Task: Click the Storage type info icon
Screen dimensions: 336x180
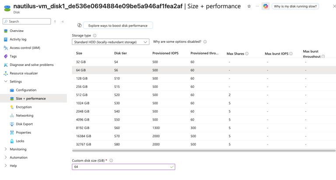Action: [94, 36]
